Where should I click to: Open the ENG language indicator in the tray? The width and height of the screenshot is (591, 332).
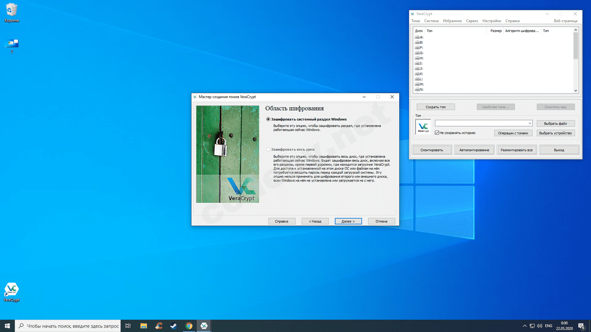pyautogui.click(x=549, y=326)
